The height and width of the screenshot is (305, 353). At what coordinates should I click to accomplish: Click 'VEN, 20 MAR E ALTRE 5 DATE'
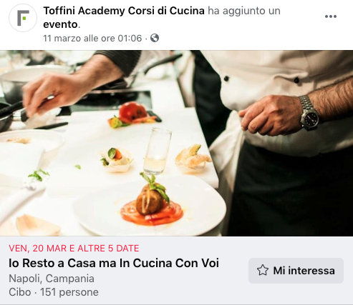click(x=74, y=249)
